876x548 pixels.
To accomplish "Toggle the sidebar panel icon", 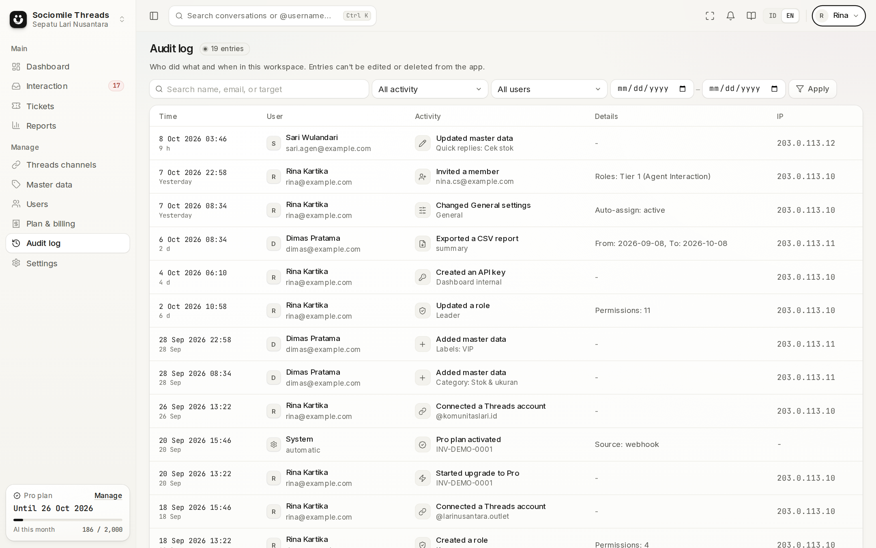I will click(x=154, y=16).
